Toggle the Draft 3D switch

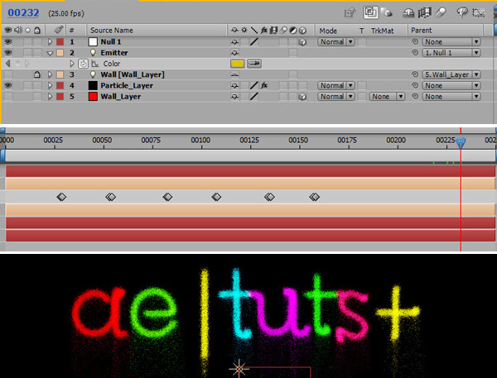tap(386, 12)
